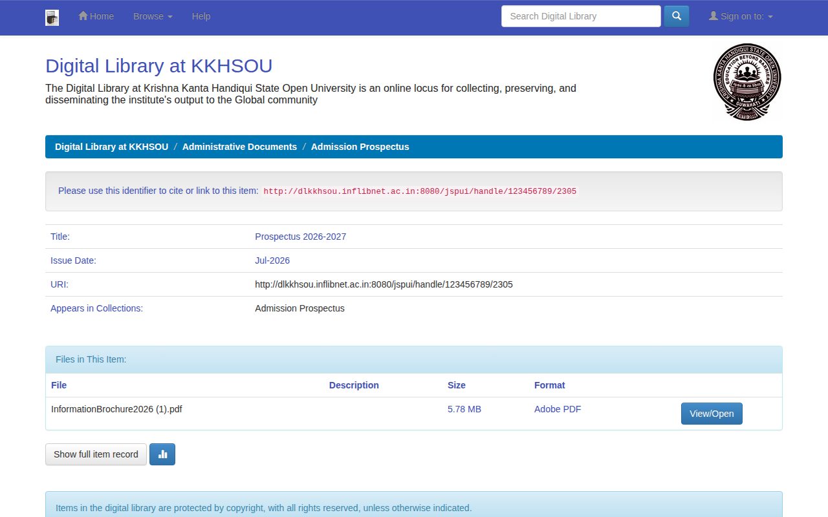
Task: Click the copyright notice text
Action: 264,508
